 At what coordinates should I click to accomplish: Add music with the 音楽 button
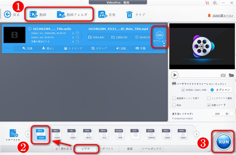point(107,14)
